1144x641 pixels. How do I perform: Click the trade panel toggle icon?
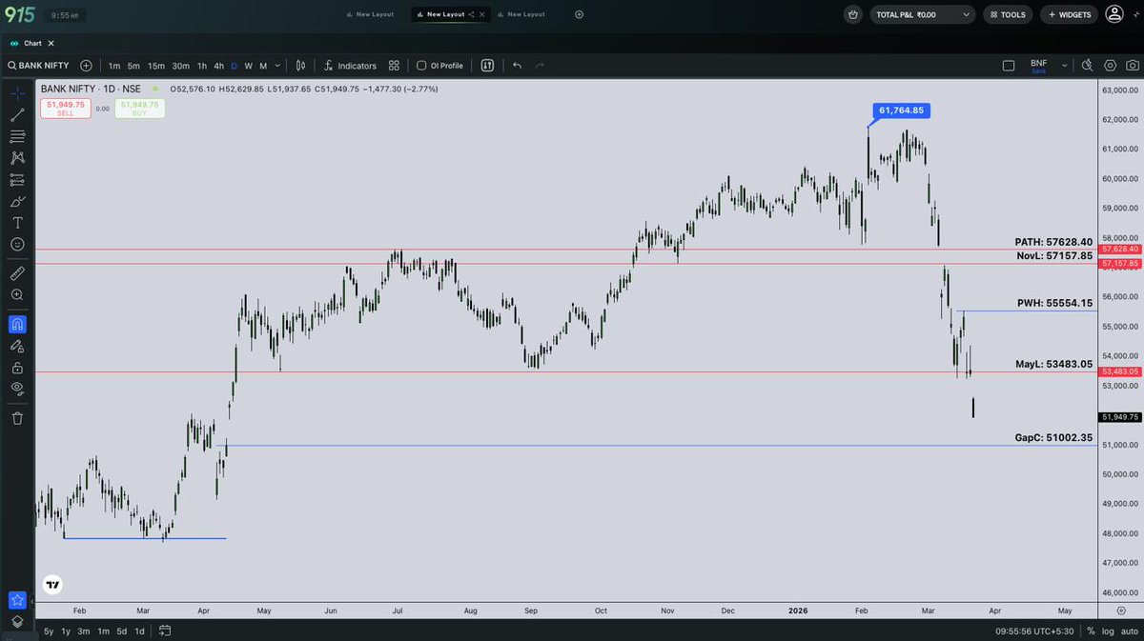pos(487,66)
